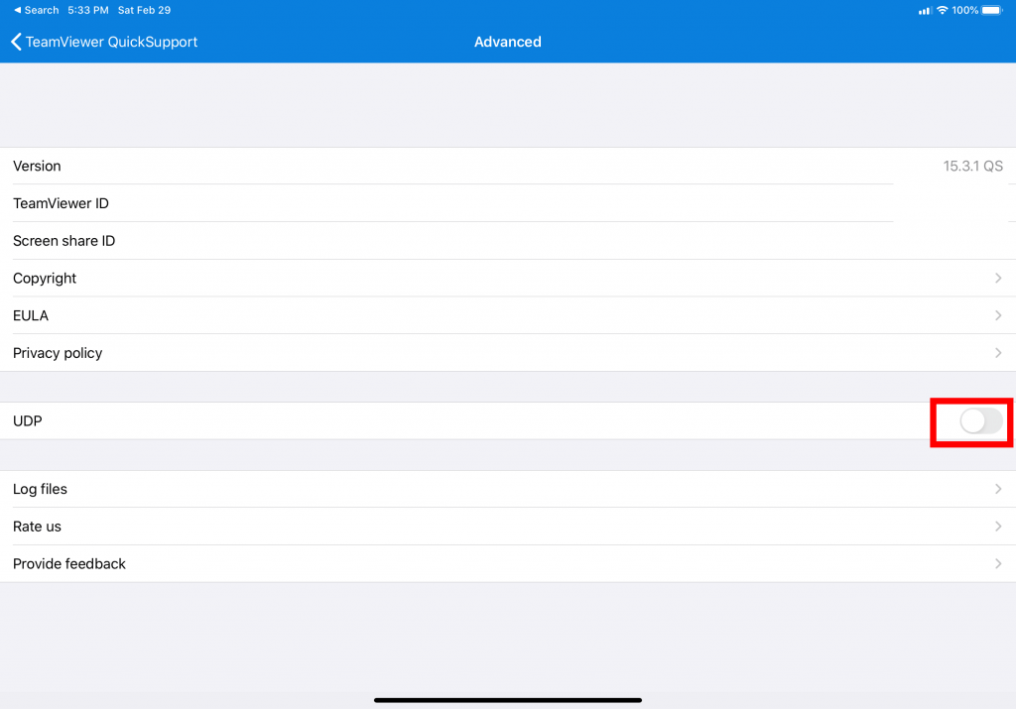Image resolution: width=1016 pixels, height=709 pixels.
Task: Tap the Provide feedback label
Action: (x=69, y=563)
